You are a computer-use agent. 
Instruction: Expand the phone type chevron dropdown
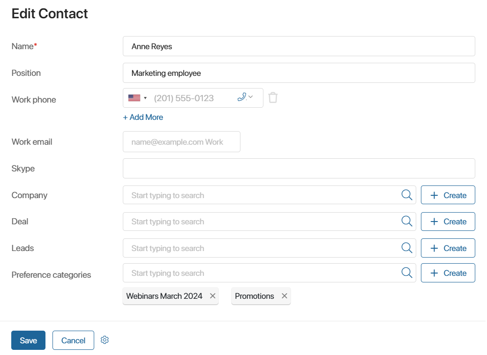(251, 97)
